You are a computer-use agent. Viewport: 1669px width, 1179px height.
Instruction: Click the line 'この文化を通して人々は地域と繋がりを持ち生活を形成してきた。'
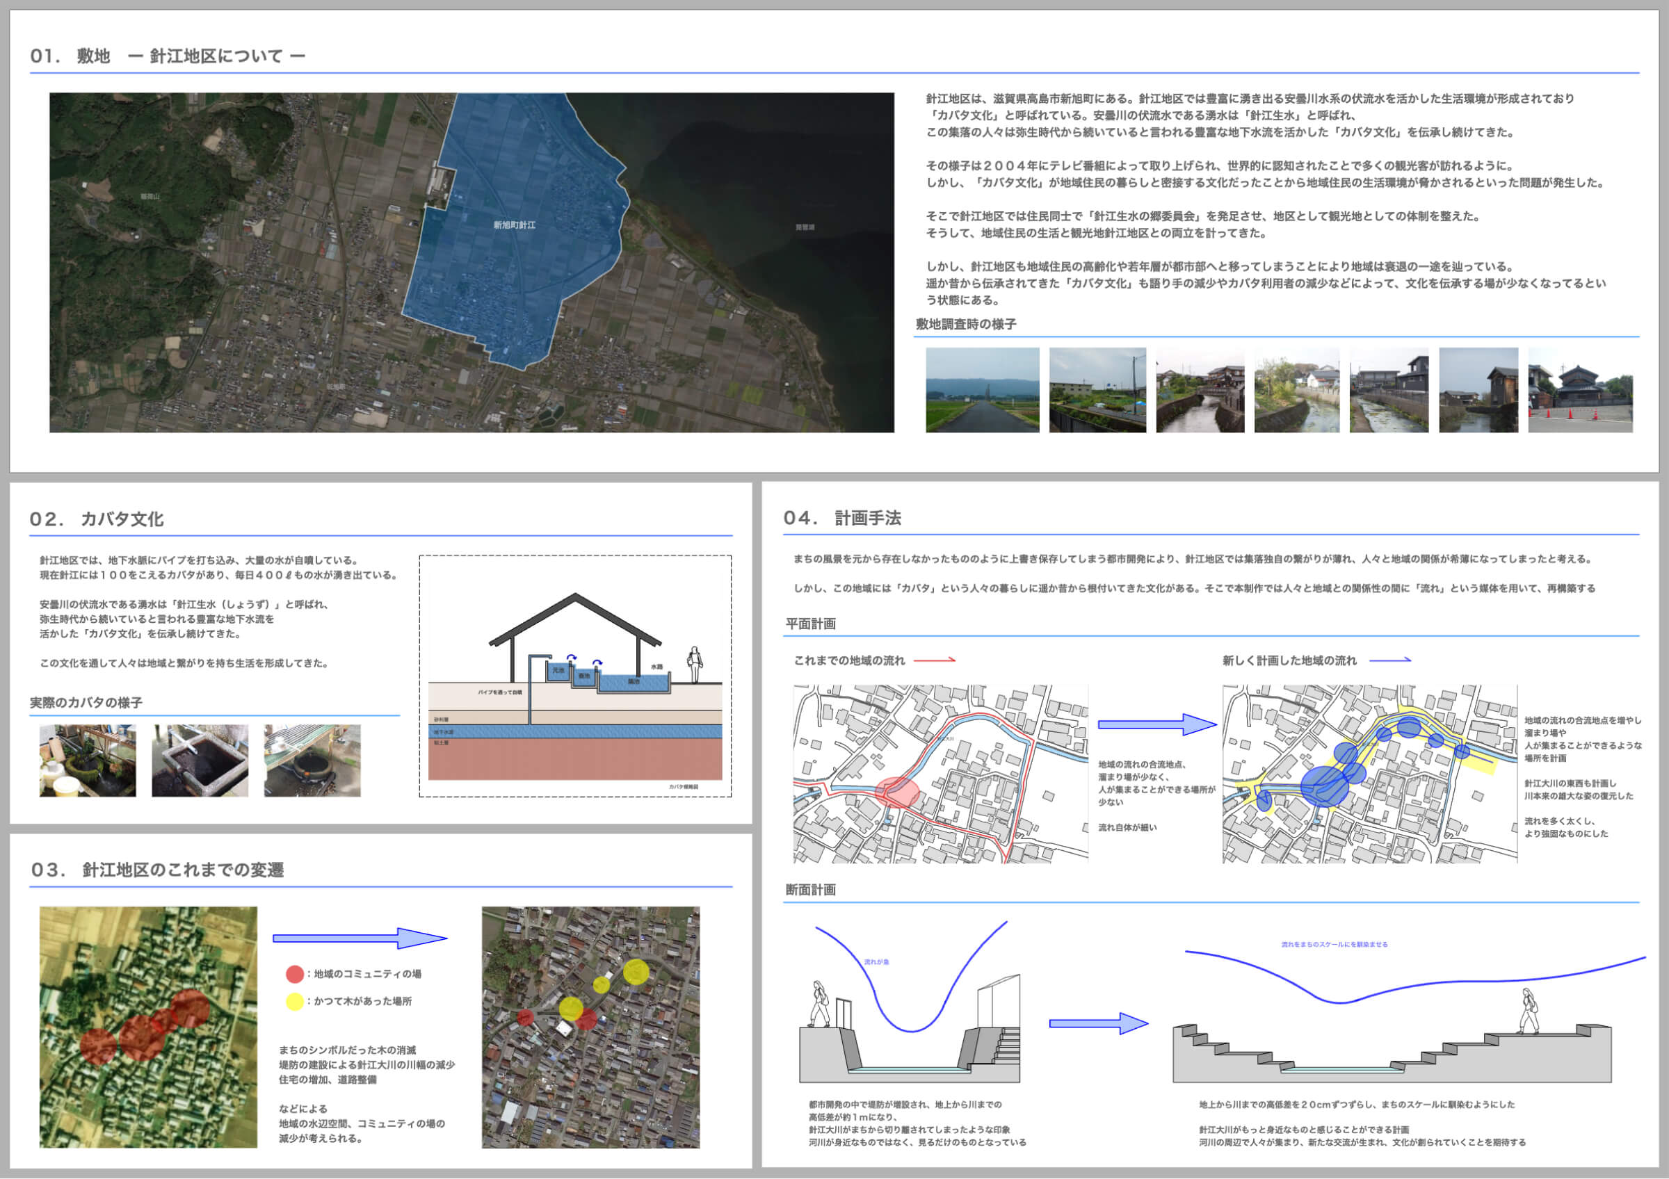coord(184,663)
